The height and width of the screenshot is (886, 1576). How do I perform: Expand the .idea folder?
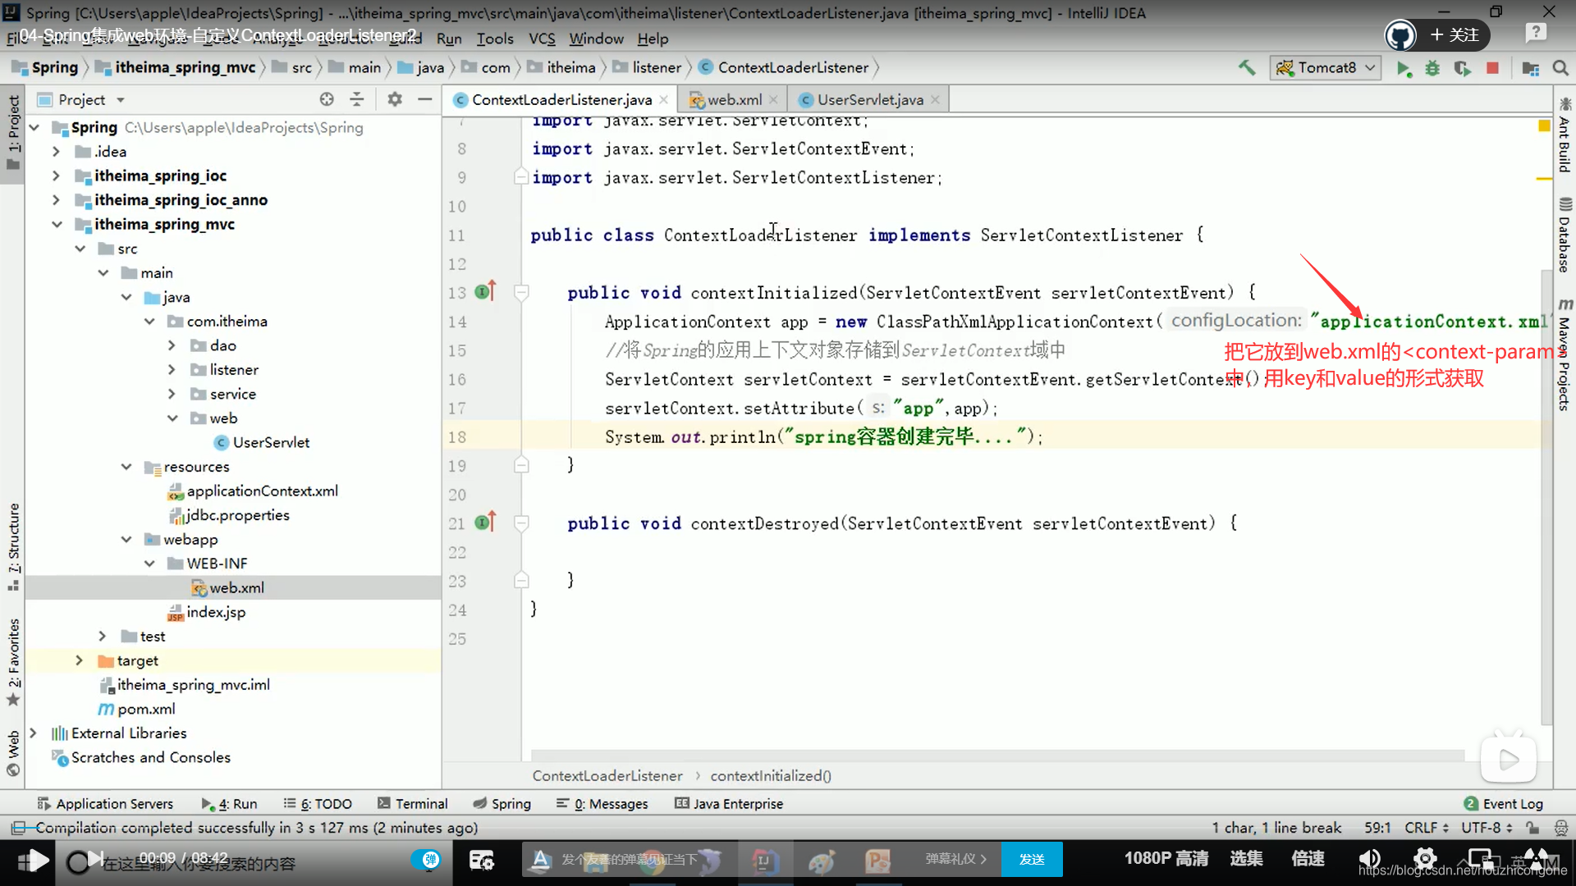[x=56, y=152]
